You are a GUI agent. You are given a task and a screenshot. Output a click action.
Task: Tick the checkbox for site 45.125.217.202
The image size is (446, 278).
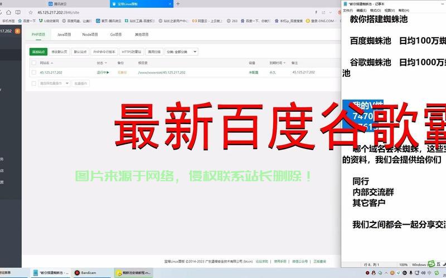click(x=34, y=72)
